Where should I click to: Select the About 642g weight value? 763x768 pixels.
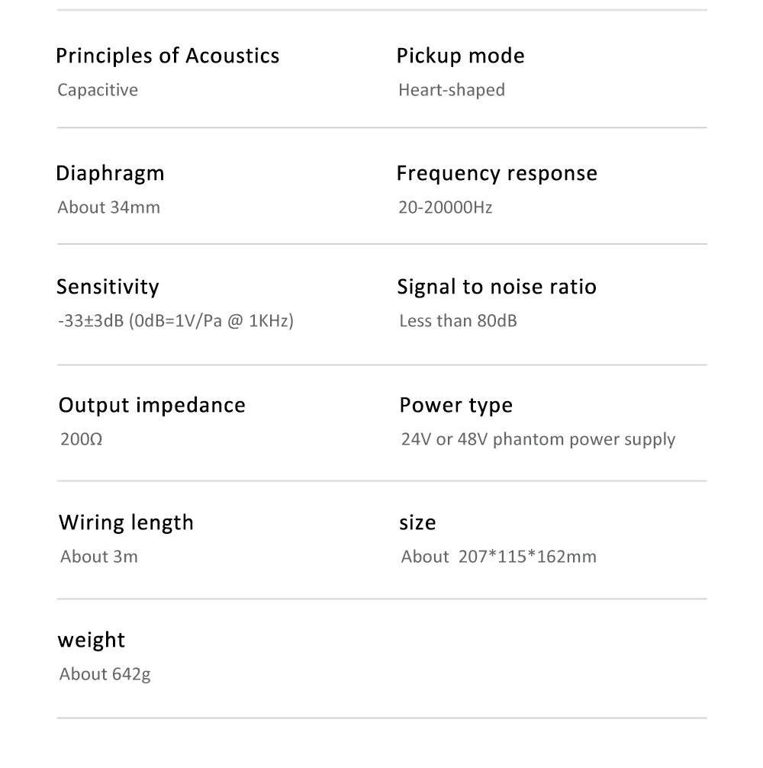tap(105, 674)
